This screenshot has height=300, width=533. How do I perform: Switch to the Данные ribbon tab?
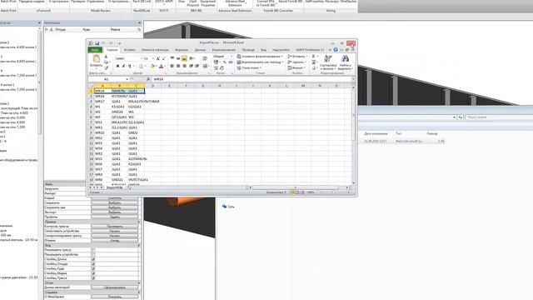200,50
